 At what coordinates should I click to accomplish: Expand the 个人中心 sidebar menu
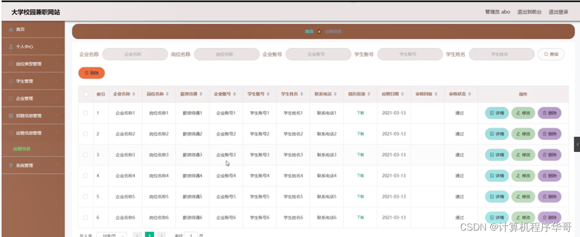pos(57,47)
